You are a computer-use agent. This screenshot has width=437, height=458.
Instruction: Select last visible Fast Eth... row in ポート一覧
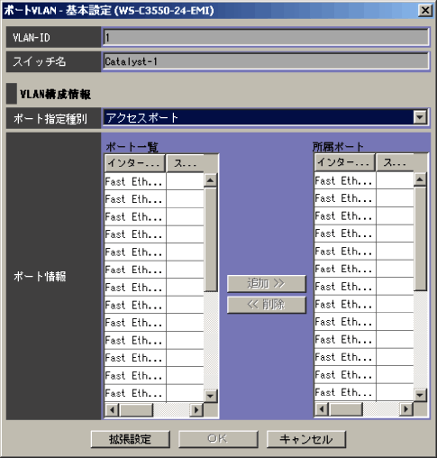tap(154, 393)
